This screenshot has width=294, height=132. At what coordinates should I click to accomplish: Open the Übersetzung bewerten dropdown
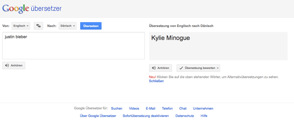198,68
